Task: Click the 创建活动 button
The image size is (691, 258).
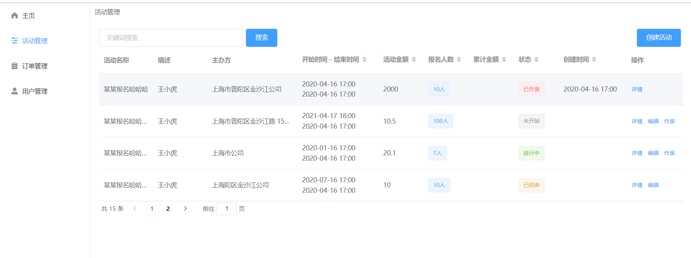Action: [659, 38]
